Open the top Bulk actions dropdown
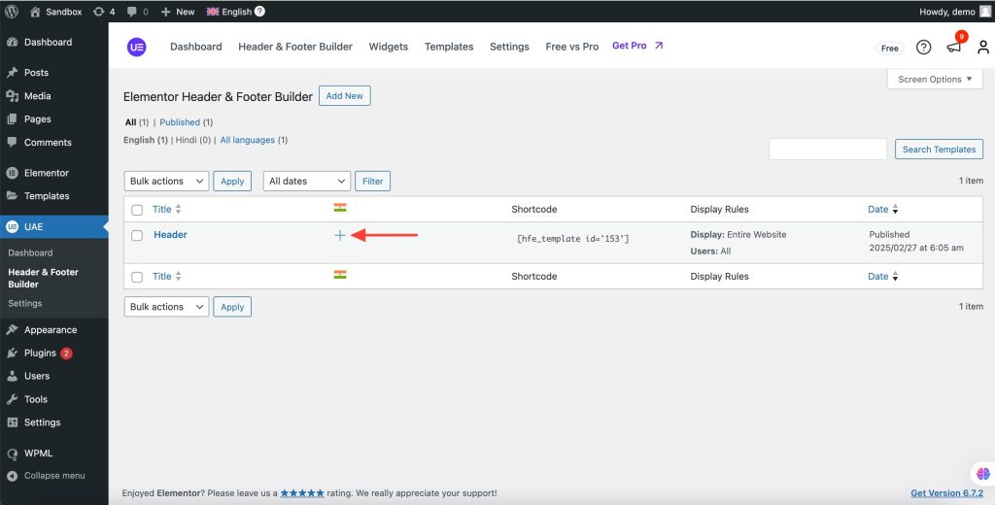Viewport: 995px width, 505px height. point(166,181)
